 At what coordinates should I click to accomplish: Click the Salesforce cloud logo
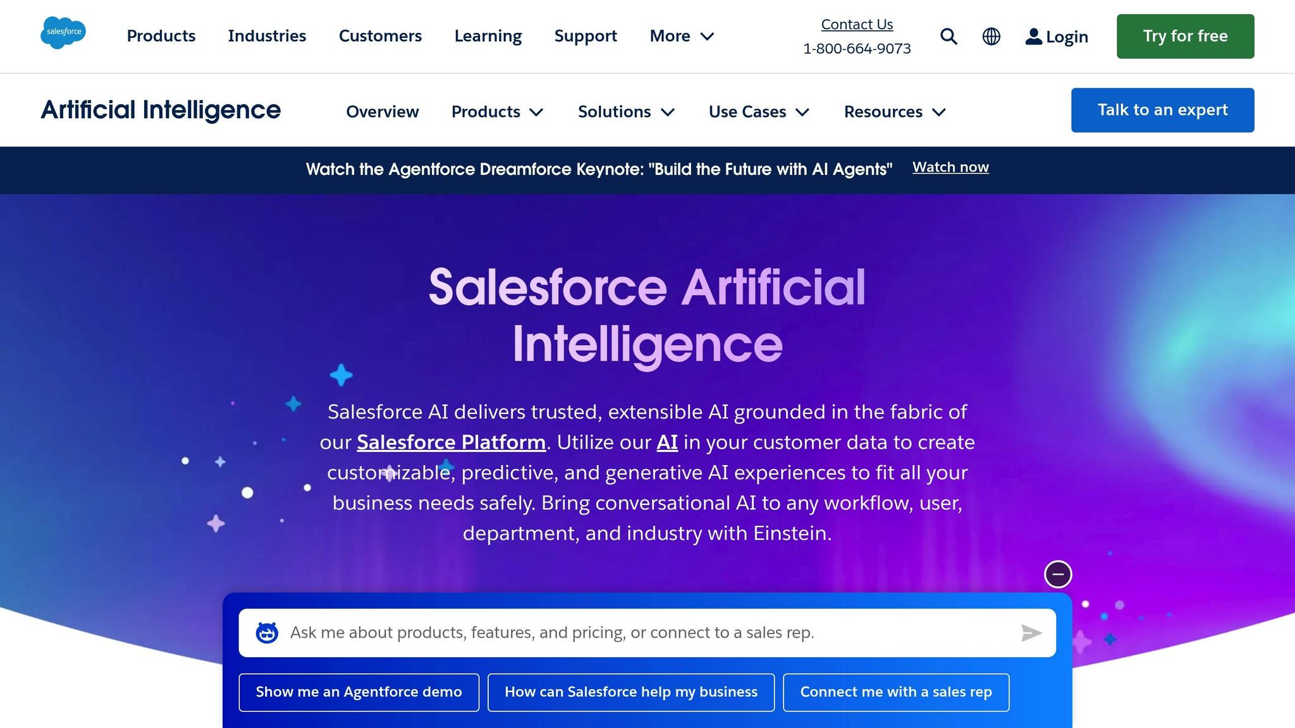[63, 33]
